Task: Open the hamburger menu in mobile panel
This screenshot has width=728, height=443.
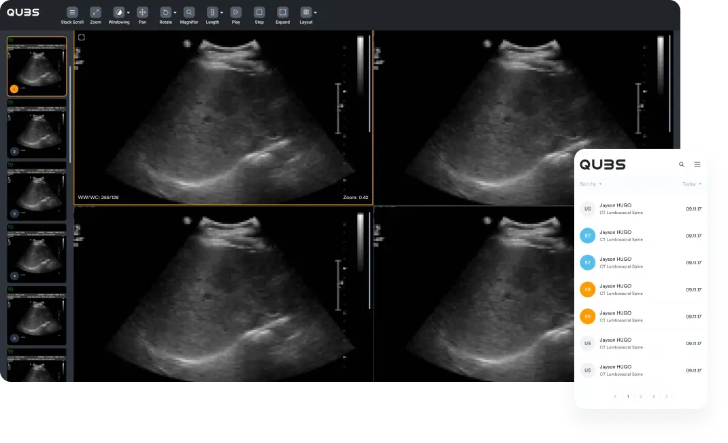Action: pyautogui.click(x=697, y=164)
